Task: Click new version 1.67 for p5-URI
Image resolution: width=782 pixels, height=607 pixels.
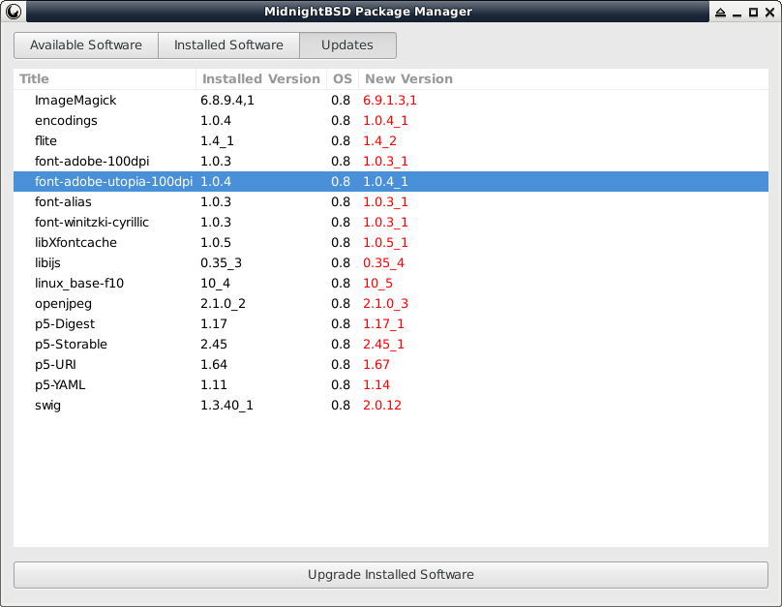Action: [x=376, y=365]
